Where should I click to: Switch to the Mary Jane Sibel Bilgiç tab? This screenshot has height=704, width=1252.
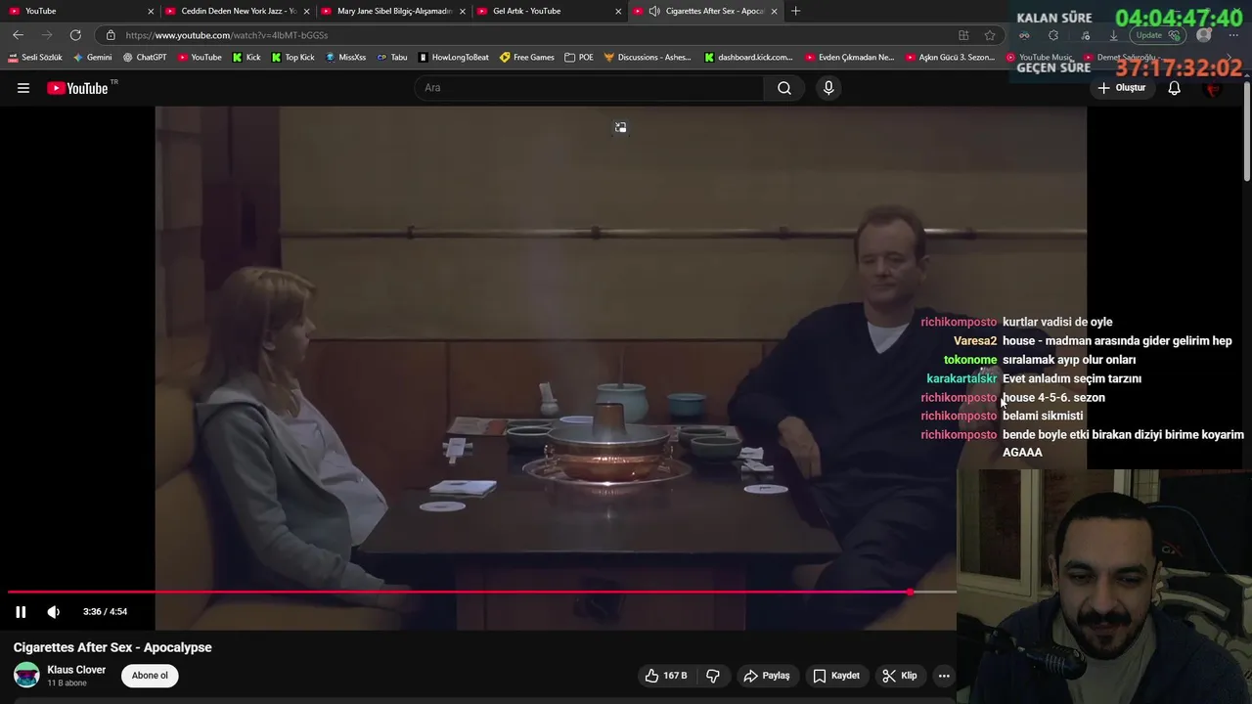coord(394,11)
